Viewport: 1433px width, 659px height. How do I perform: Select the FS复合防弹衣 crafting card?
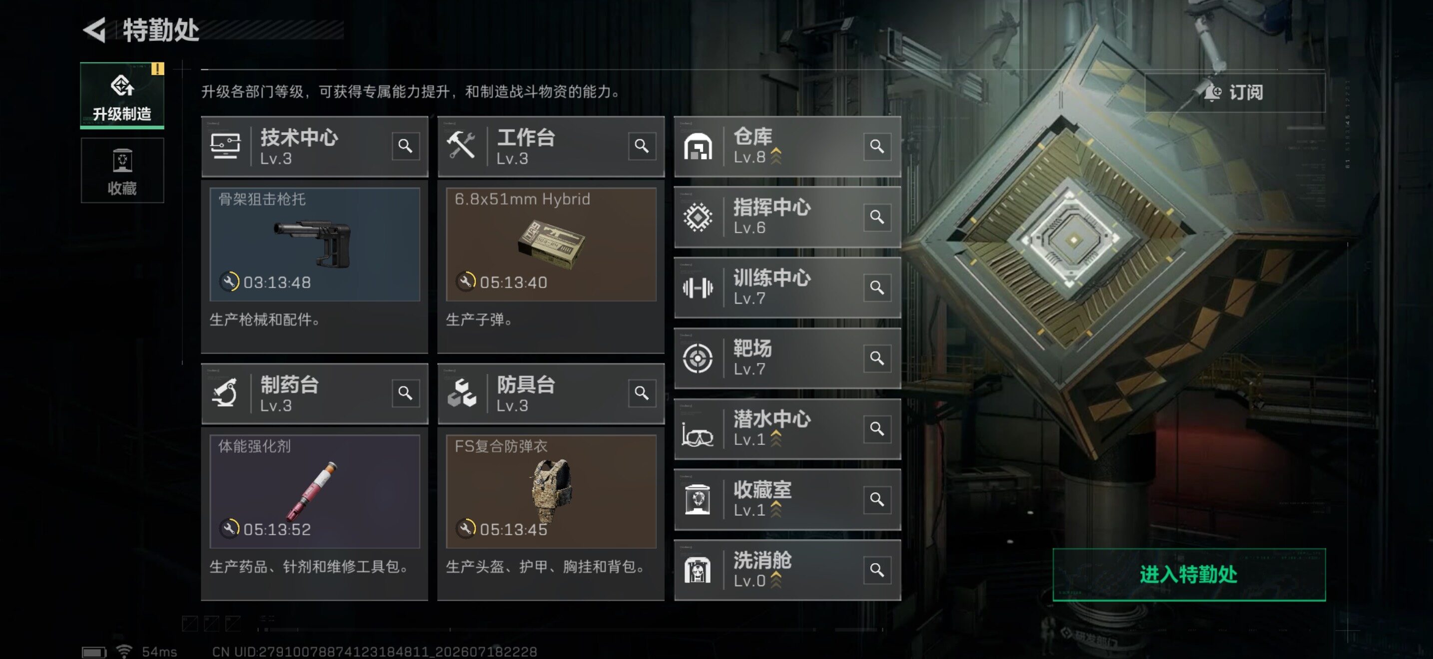pyautogui.click(x=551, y=492)
